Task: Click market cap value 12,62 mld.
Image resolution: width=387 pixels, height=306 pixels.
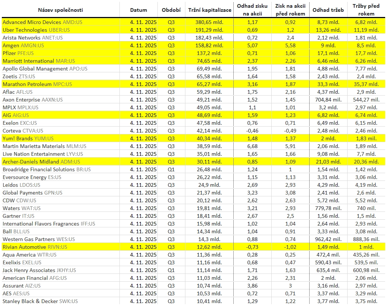Action: (x=209, y=247)
